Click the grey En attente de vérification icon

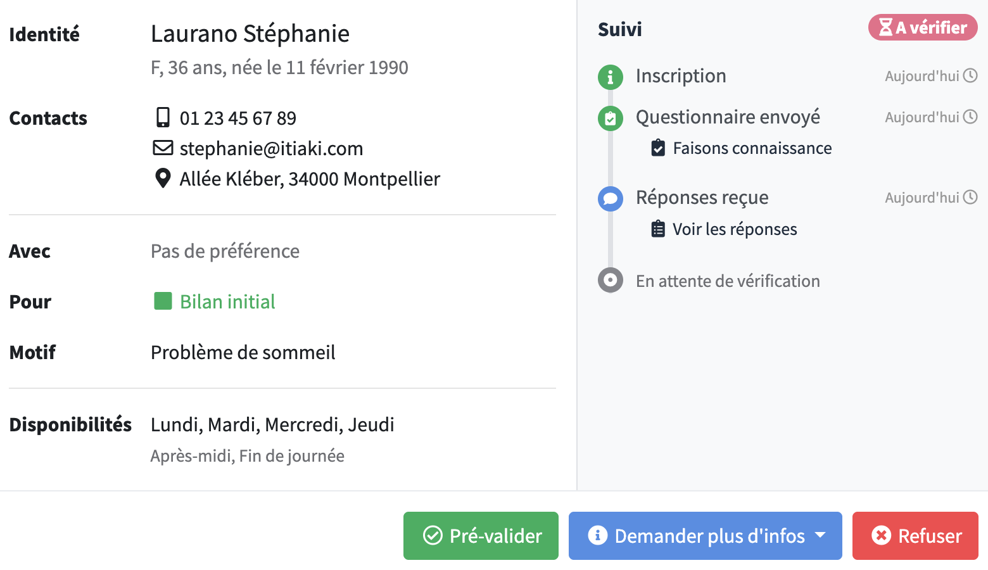(x=610, y=280)
